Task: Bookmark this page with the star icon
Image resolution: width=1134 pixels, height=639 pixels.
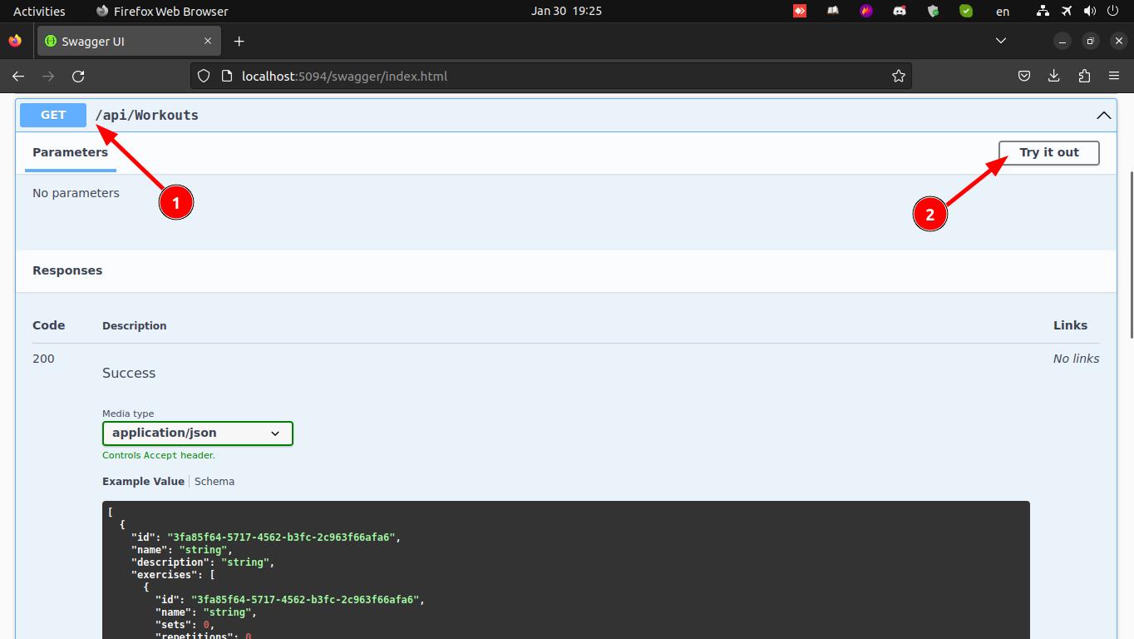Action: [x=898, y=77]
